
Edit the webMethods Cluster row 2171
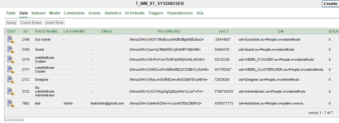click(x=11, y=69)
